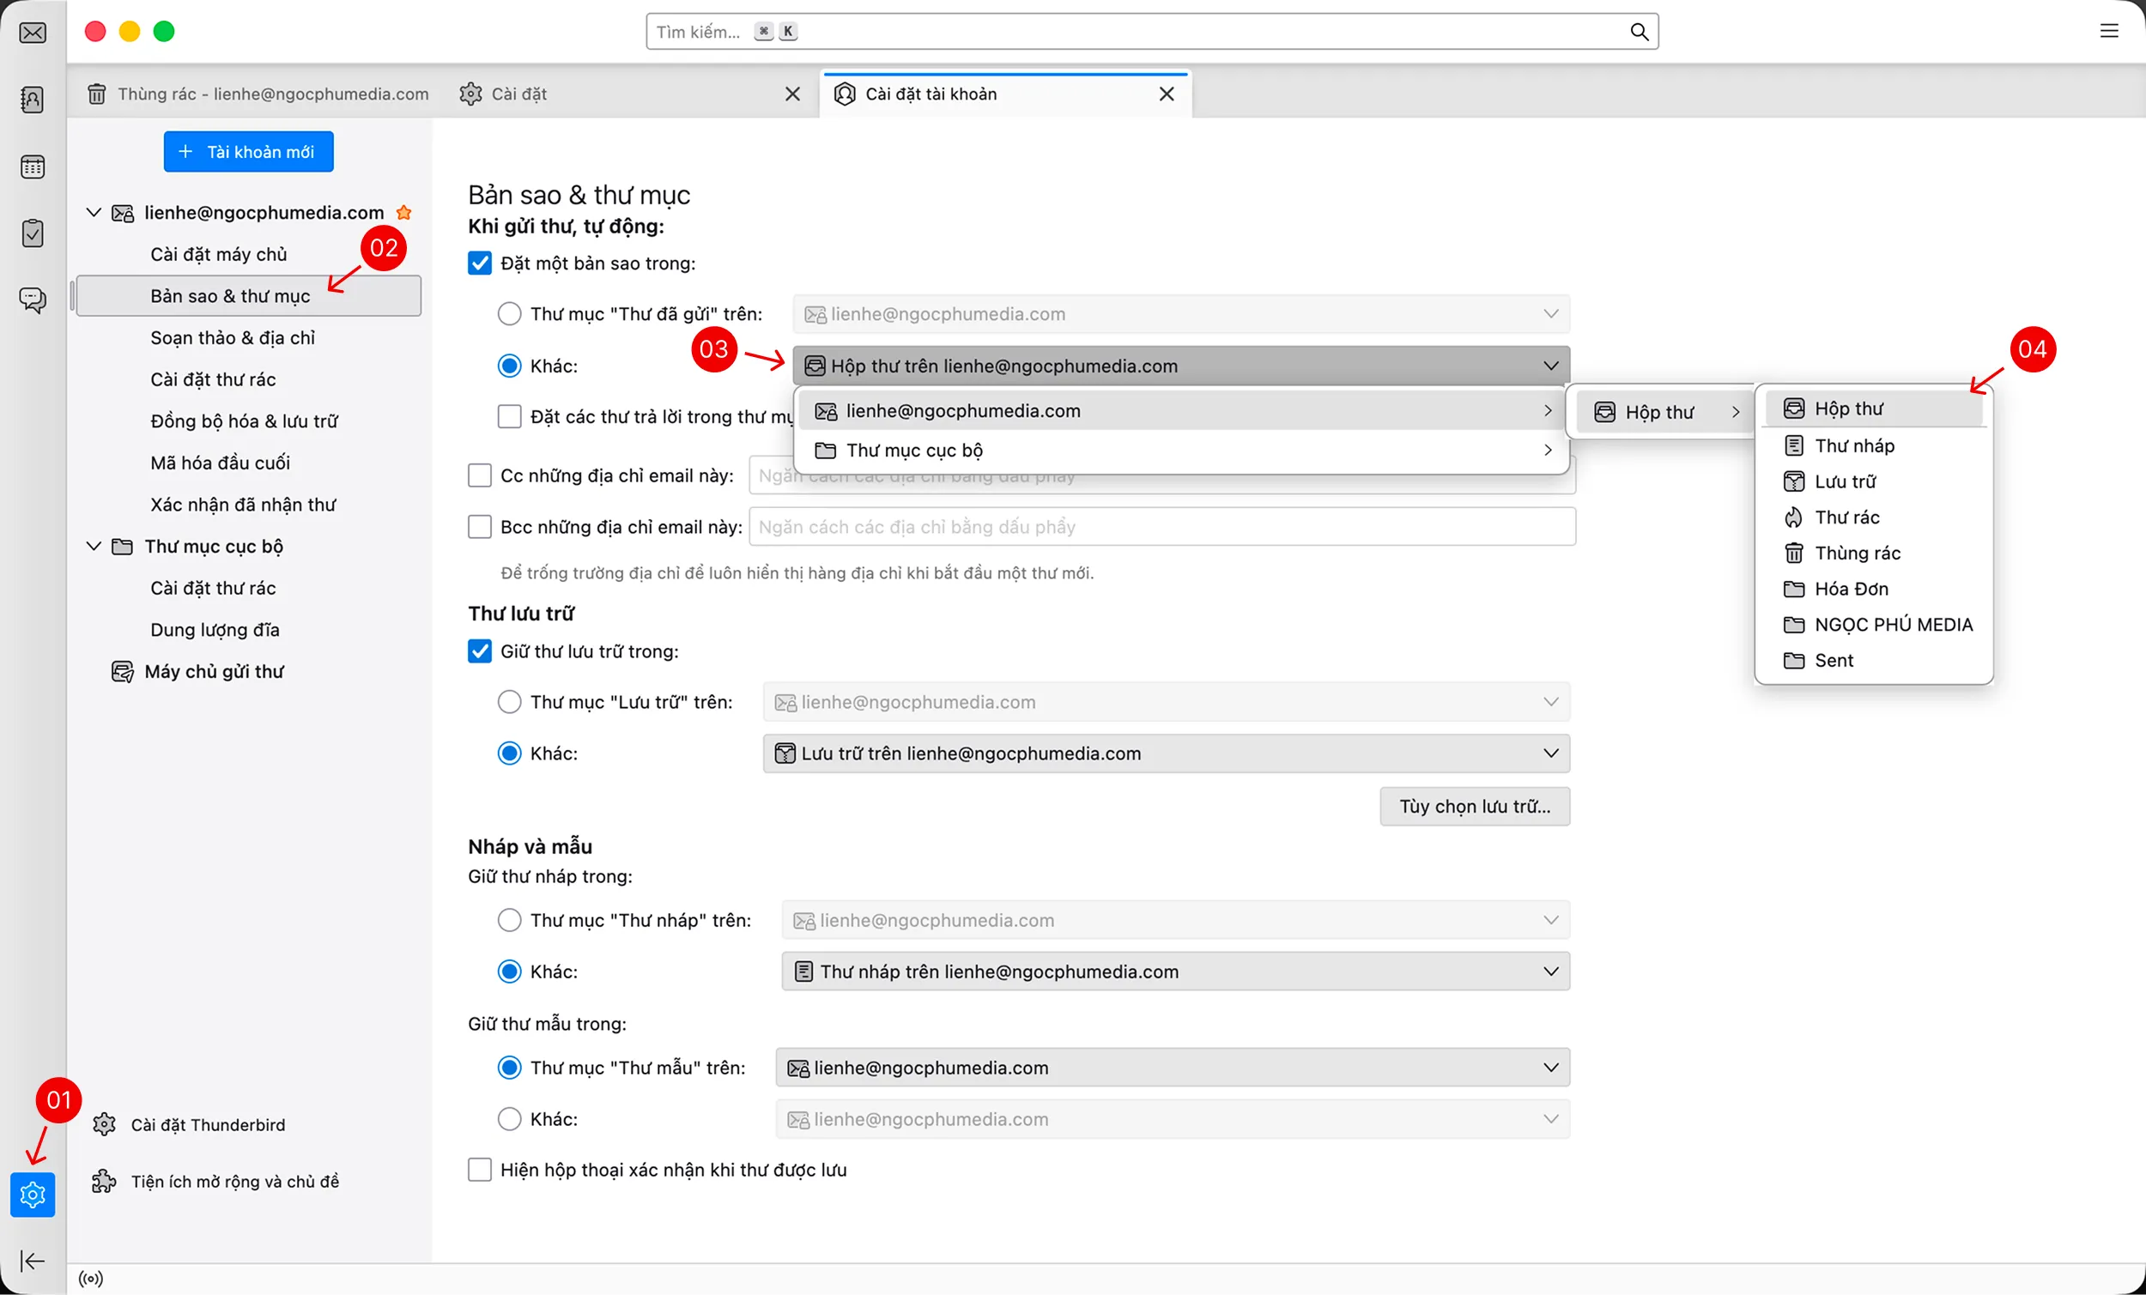The width and height of the screenshot is (2146, 1295).
Task: Expand the 'Thư mục cục bộ' submenu arrow
Action: (1548, 451)
